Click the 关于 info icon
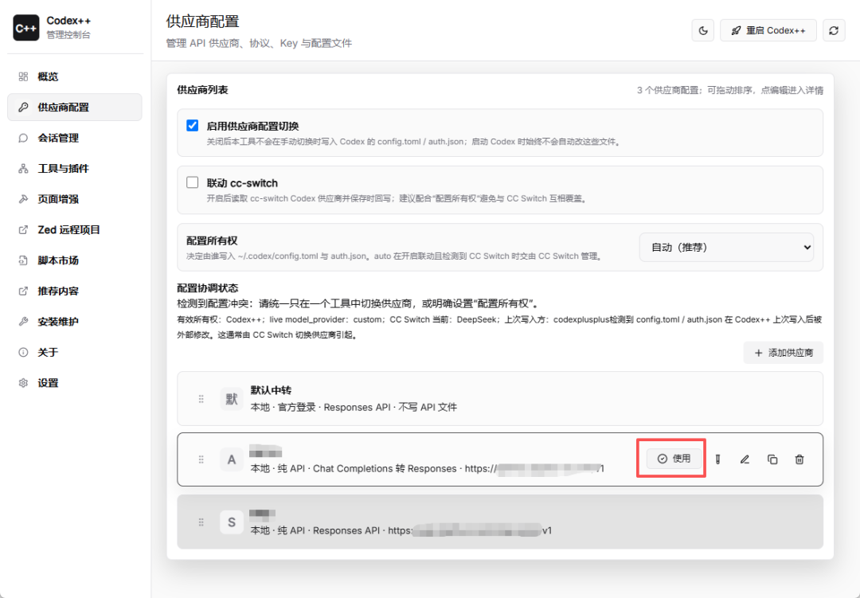Viewport: 860px width, 598px height. (x=23, y=352)
